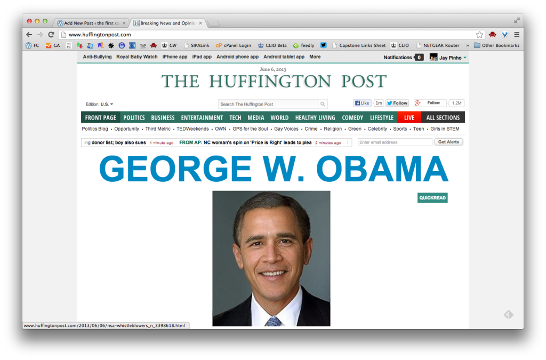Show hidden bookmarks with the overflow chevron
The height and width of the screenshot is (360, 546).
[x=467, y=45]
